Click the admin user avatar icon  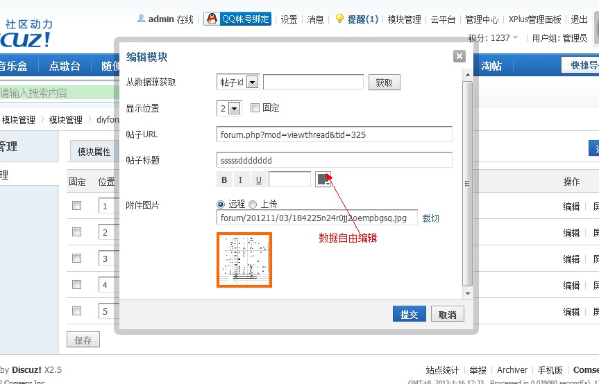(x=142, y=18)
